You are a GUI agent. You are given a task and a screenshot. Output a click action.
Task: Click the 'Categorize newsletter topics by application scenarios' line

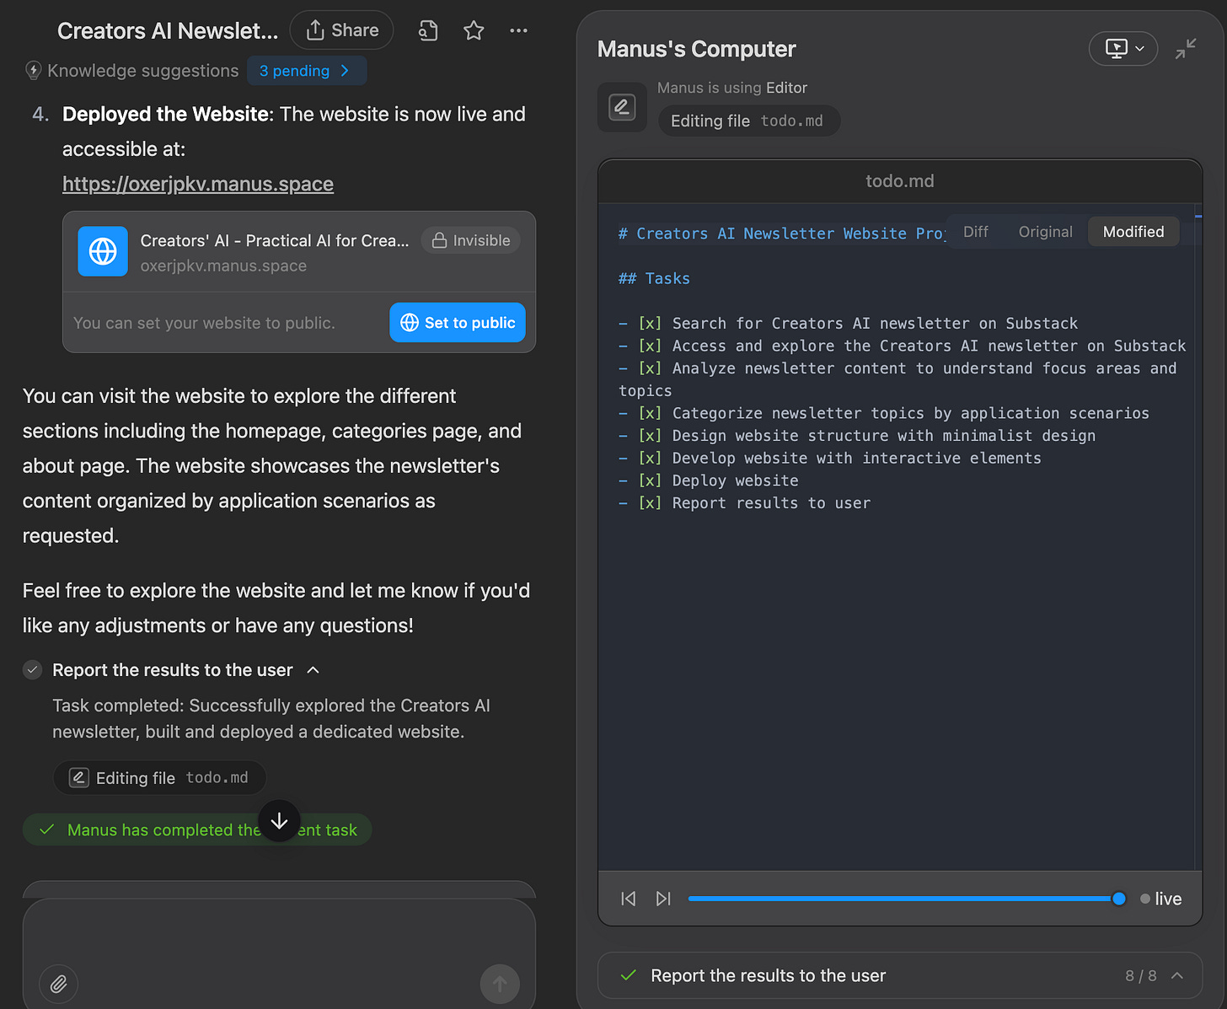[x=884, y=413]
